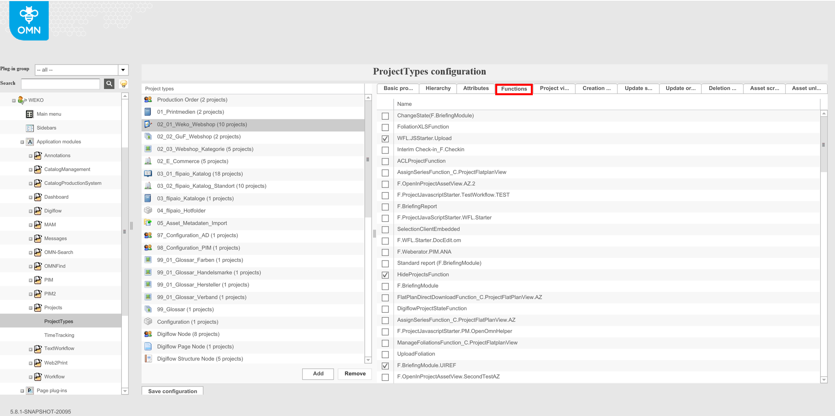835x416 pixels.
Task: Click the Sidebars icon in the tree
Action: pos(29,128)
